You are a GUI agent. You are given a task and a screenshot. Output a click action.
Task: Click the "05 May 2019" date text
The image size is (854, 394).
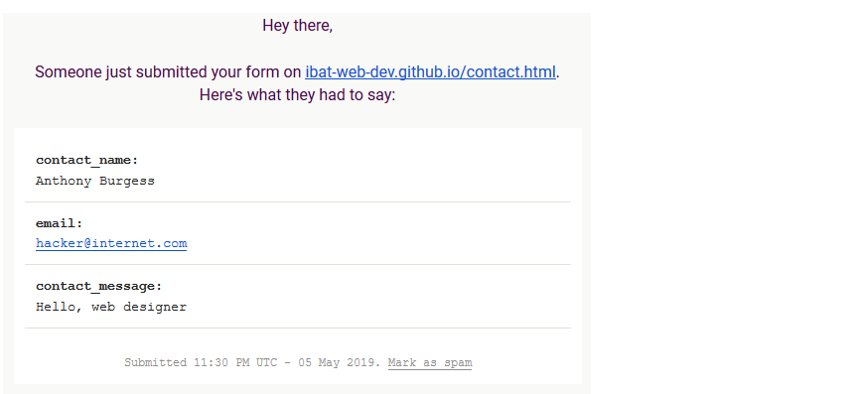pos(340,362)
